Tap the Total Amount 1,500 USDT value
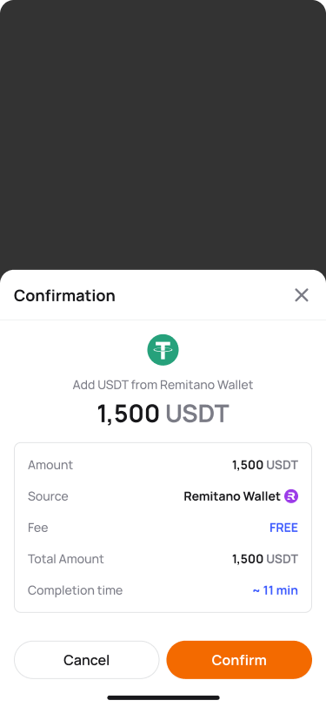This screenshot has height=707, width=326. click(265, 559)
